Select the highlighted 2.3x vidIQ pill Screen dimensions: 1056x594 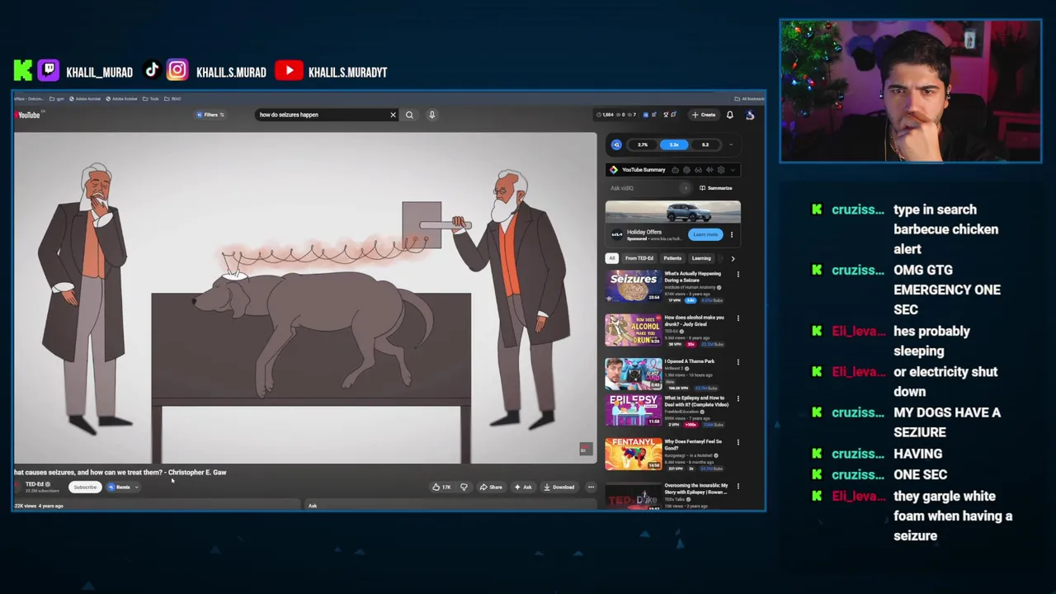coord(674,144)
